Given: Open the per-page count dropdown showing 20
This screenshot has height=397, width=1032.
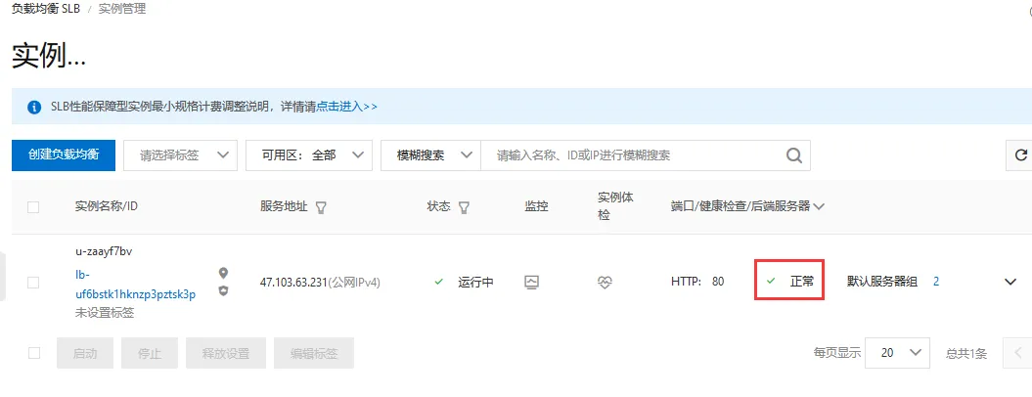Looking at the screenshot, I should pos(897,353).
